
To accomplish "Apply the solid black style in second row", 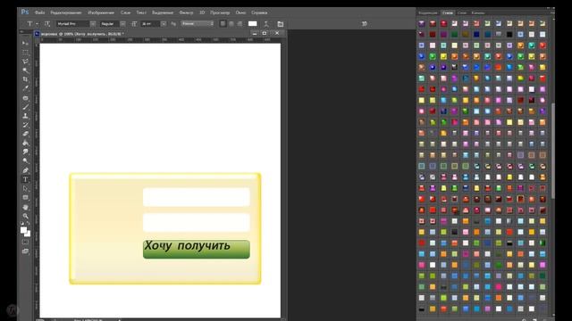I will coord(509,35).
